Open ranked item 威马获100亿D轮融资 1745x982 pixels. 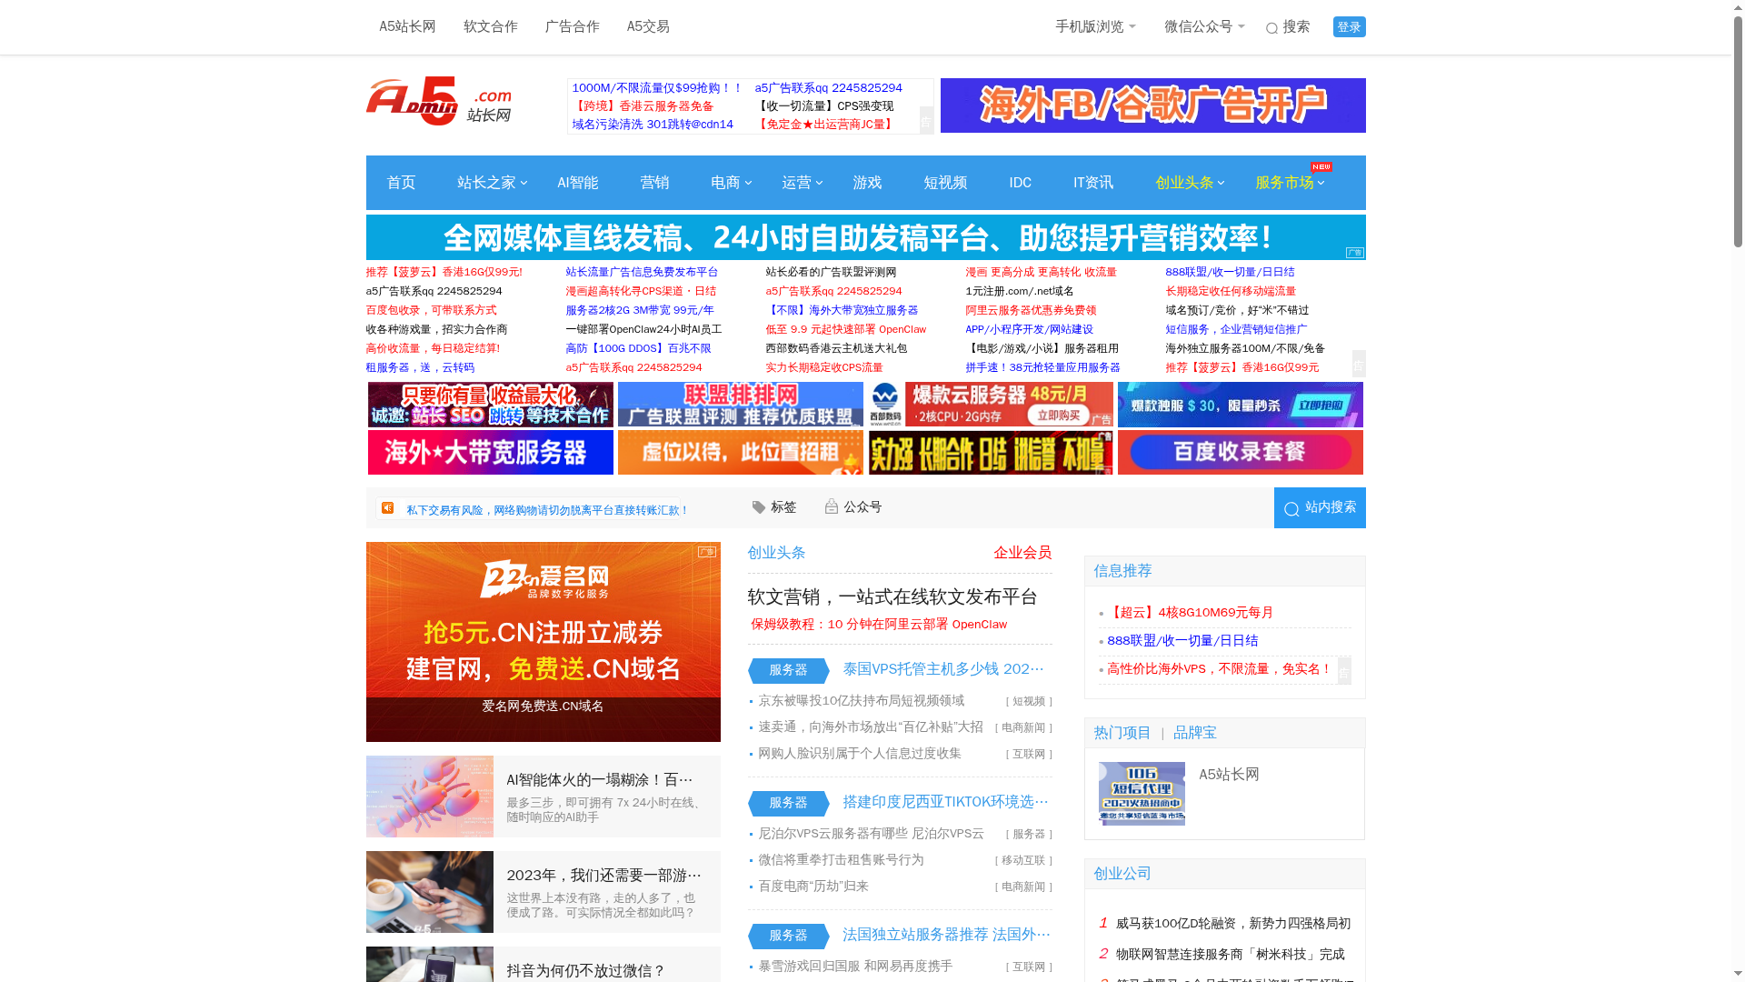[1233, 924]
